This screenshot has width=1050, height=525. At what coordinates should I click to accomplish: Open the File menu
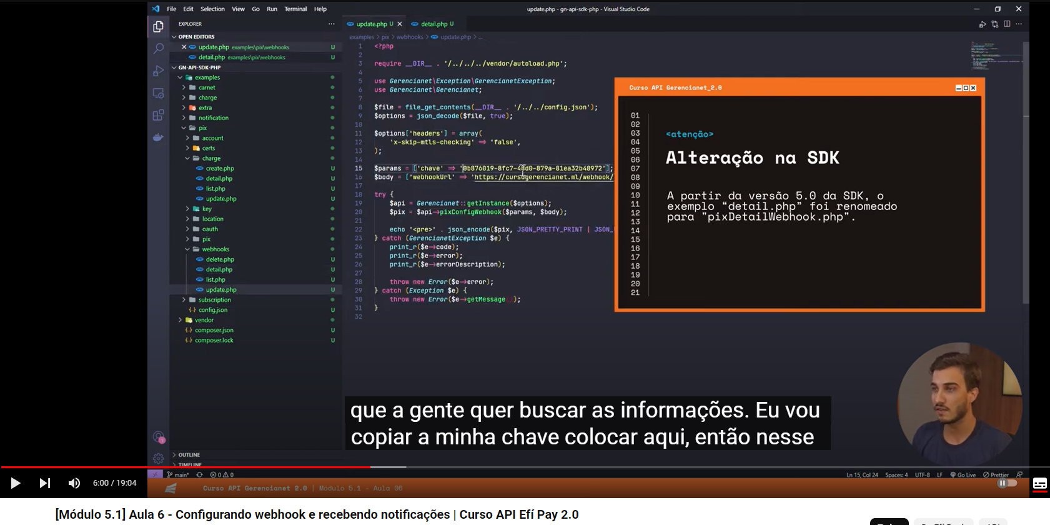click(171, 9)
